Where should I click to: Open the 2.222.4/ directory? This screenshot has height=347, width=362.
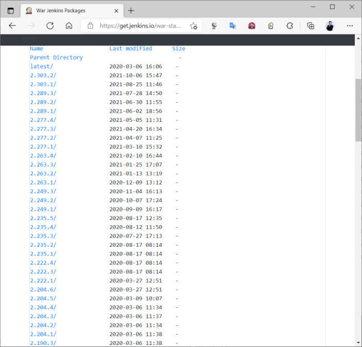[43, 263]
